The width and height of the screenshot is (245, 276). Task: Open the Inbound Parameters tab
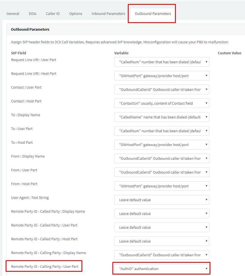click(108, 14)
